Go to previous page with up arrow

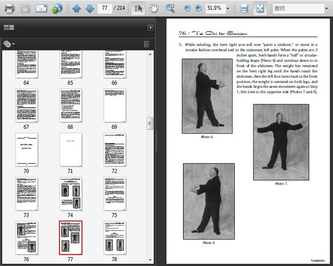(76, 8)
